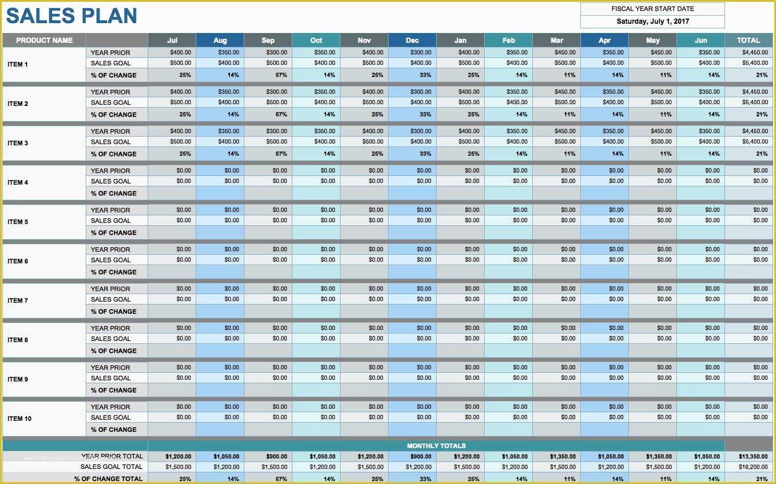Select ITEM 1 YEAR PRIOR label
The width and height of the screenshot is (776, 484).
117,53
